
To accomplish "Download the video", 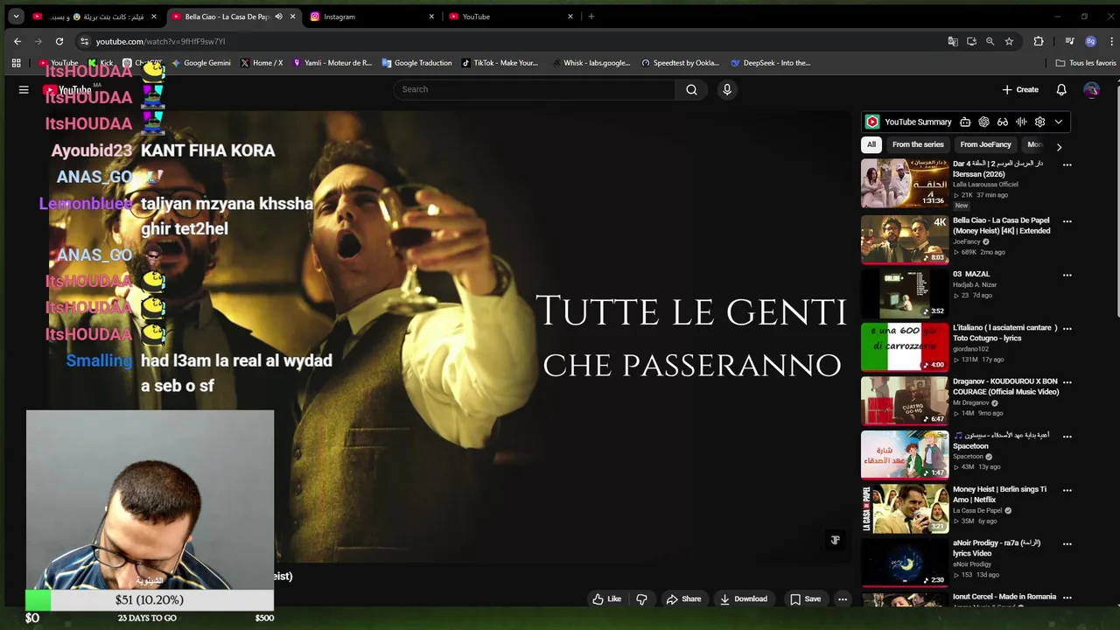I will (743, 599).
